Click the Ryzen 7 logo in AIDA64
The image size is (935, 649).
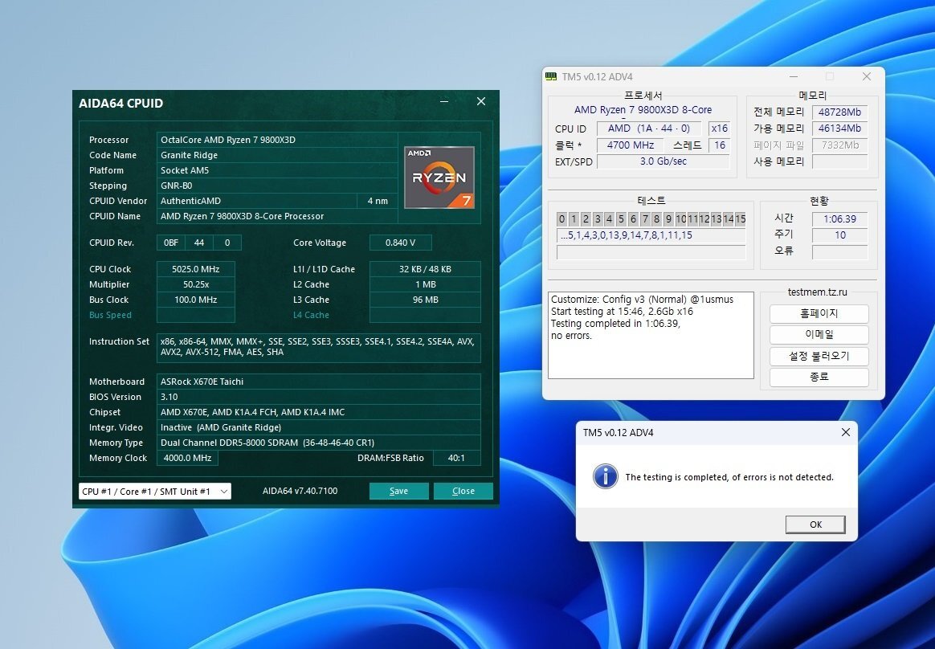439,178
